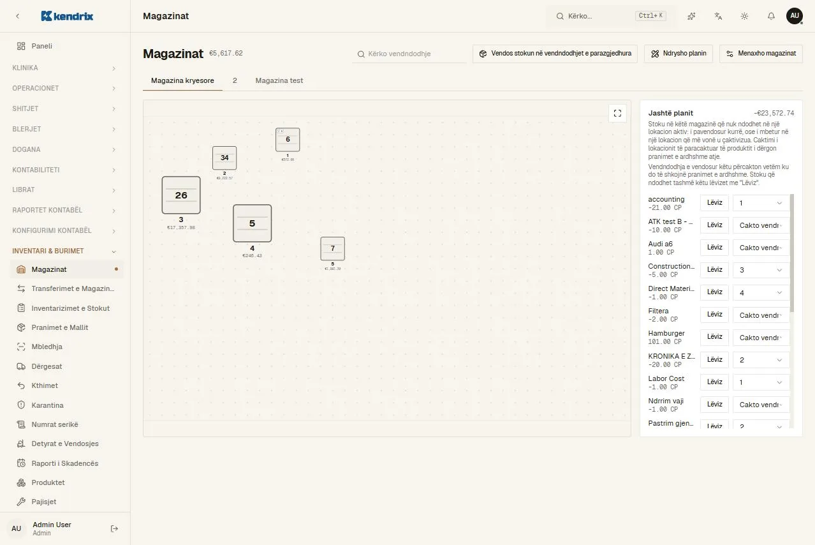815x545 pixels.
Task: Click Ndrysho planin button
Action: [679, 54]
